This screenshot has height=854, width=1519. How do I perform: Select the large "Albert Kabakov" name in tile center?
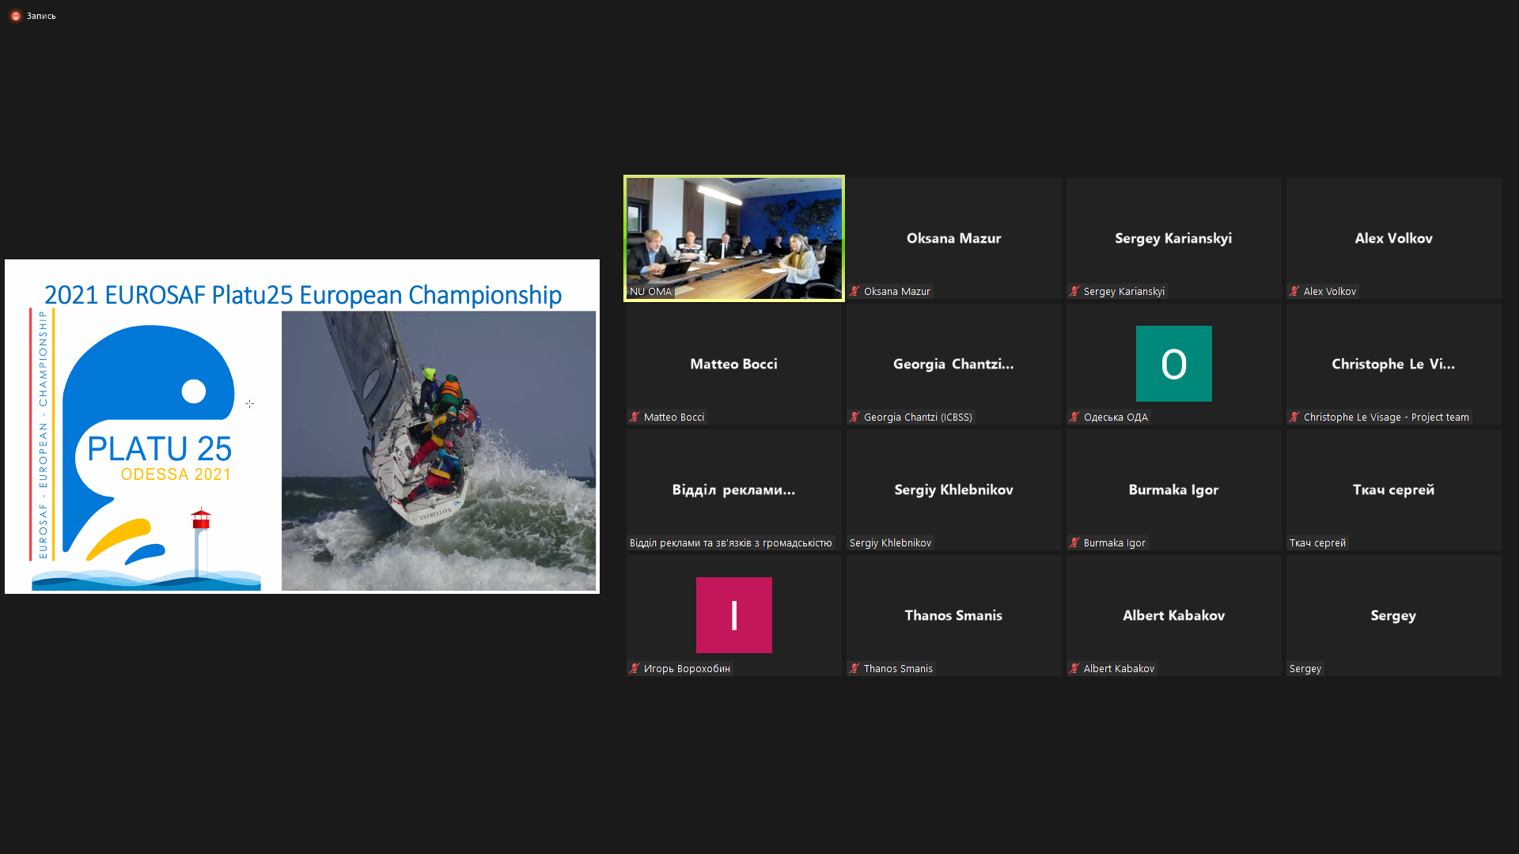coord(1174,615)
